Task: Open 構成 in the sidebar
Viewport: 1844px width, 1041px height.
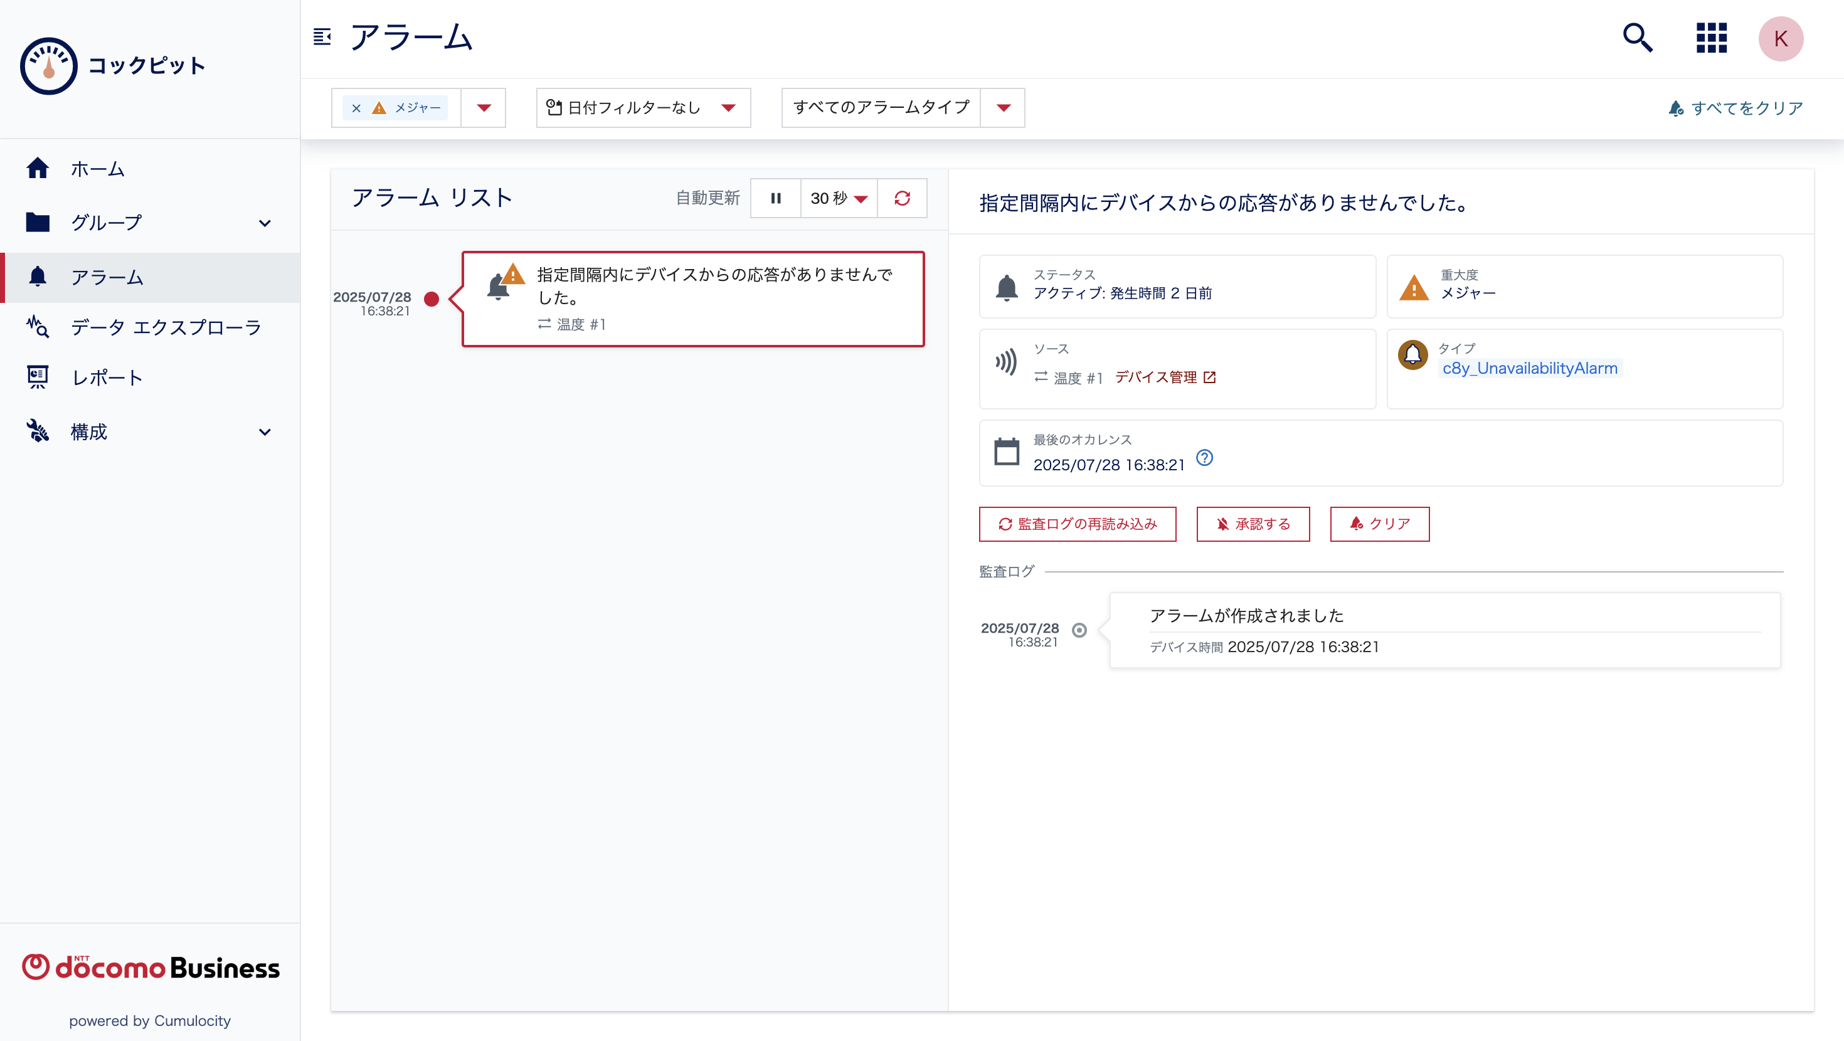Action: (x=150, y=431)
